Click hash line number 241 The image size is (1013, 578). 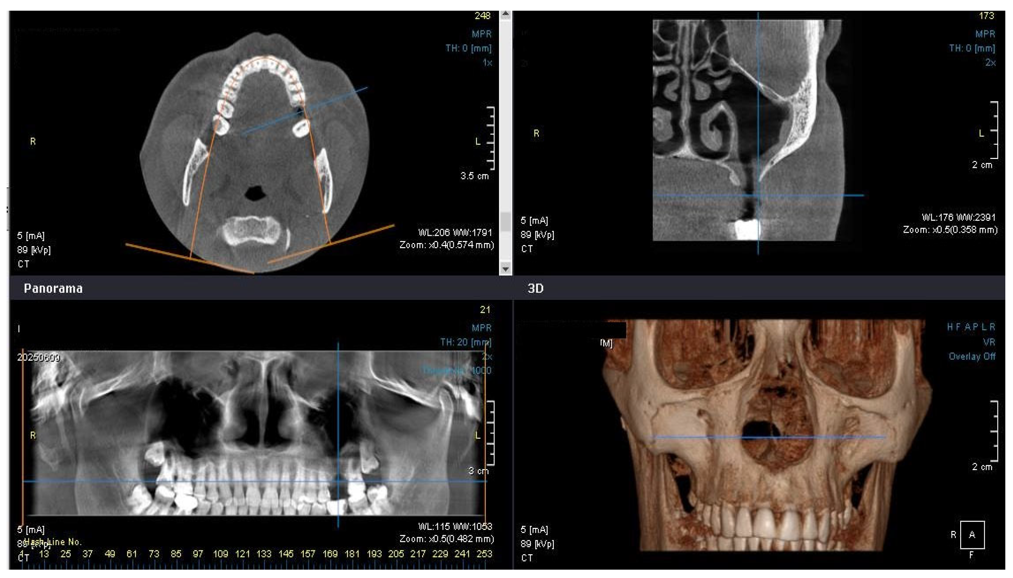462,554
